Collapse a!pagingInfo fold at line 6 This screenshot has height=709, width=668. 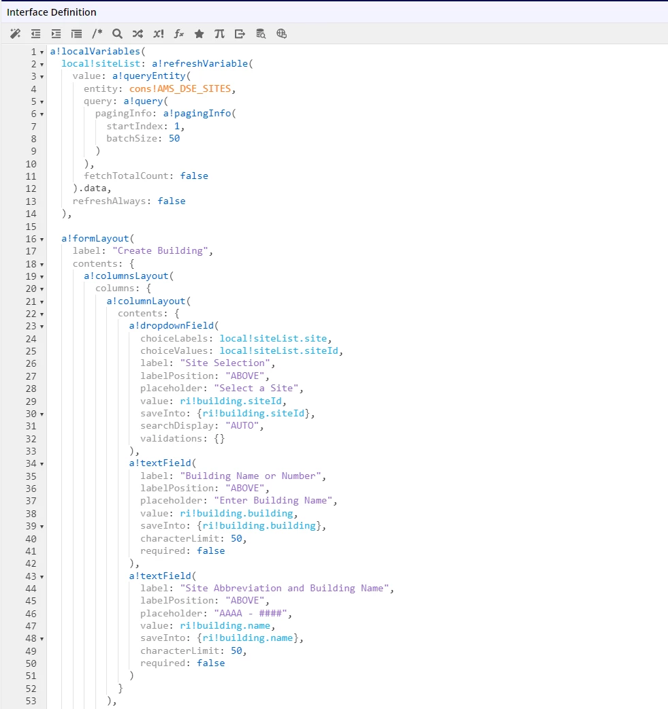(42, 115)
